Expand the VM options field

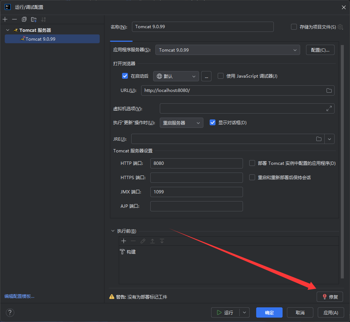(x=329, y=108)
